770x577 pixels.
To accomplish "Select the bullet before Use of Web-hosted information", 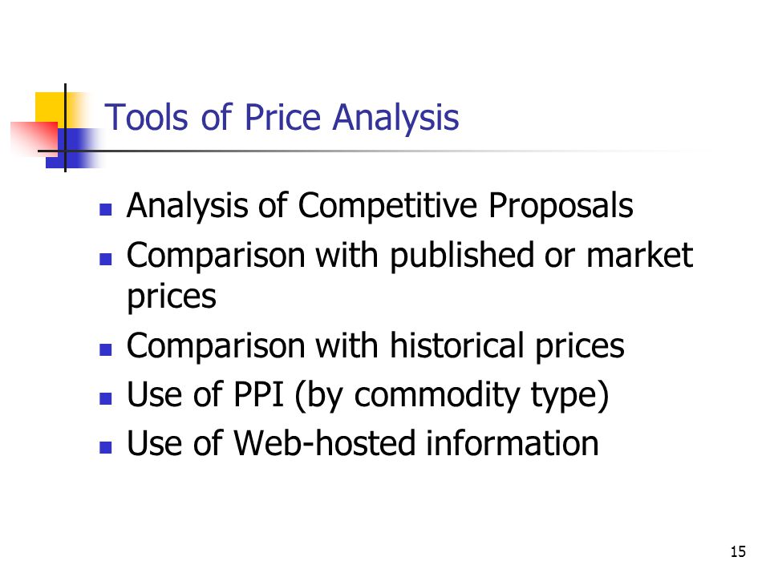I will pyautogui.click(x=106, y=447).
